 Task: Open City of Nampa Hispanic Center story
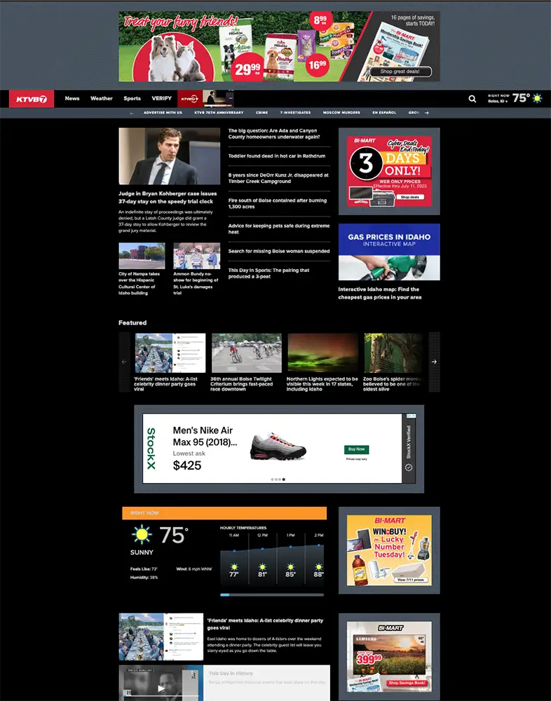139,283
